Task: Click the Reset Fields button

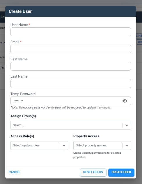Action: [93, 173]
